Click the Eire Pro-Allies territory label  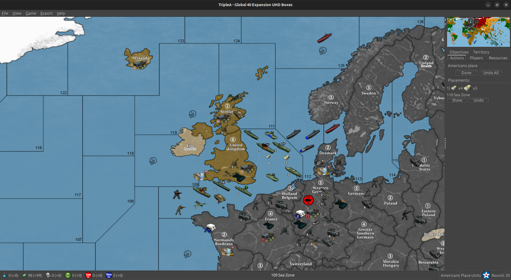pos(190,147)
